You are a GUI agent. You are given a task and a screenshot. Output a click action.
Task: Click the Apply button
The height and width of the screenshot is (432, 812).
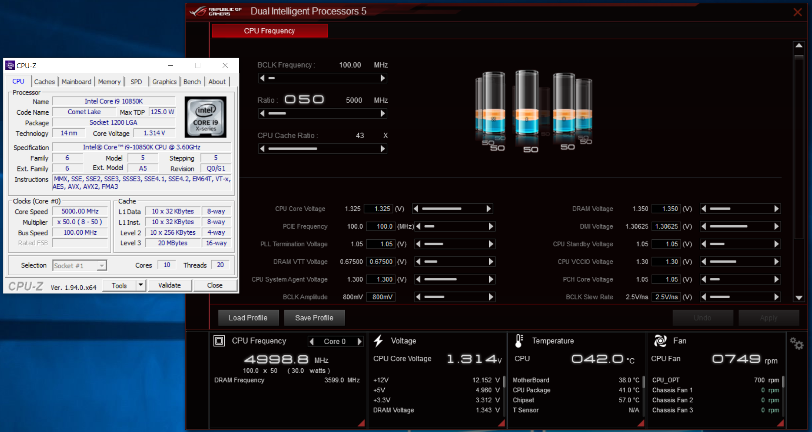tap(769, 318)
